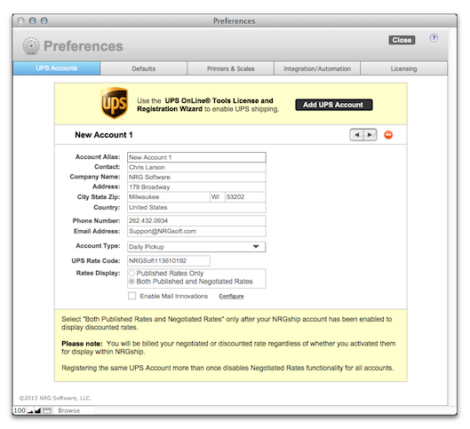
Task: Select Both Published and Negotiated Rates option
Action: (131, 282)
